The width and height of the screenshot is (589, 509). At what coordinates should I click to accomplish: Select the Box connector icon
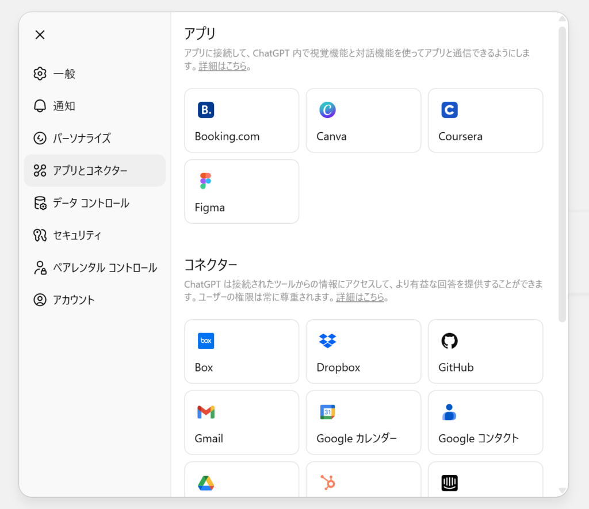click(x=206, y=341)
